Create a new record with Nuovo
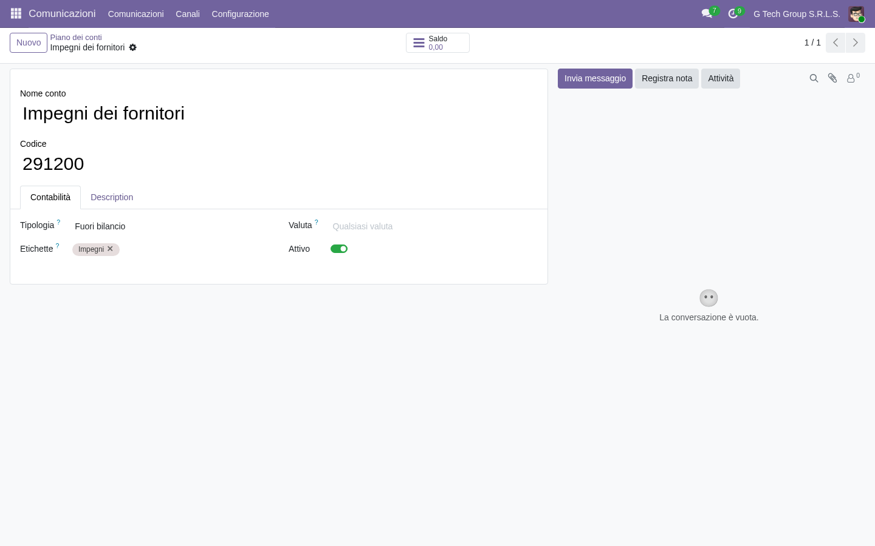Image resolution: width=875 pixels, height=546 pixels. point(29,42)
